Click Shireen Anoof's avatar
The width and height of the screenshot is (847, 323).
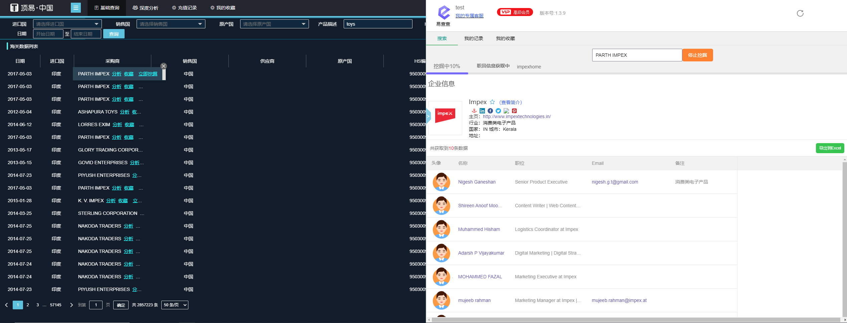442,206
